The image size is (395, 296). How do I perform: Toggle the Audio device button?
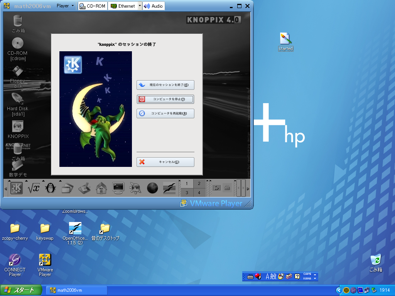[154, 6]
